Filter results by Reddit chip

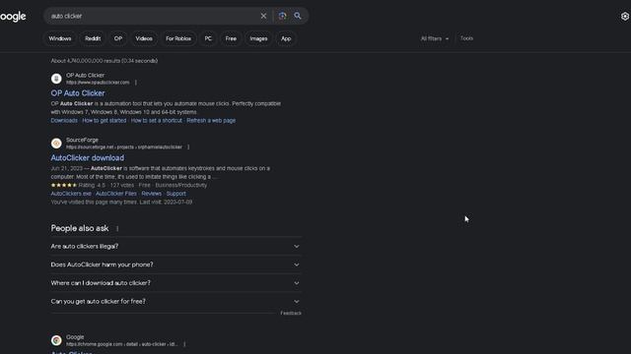93,38
